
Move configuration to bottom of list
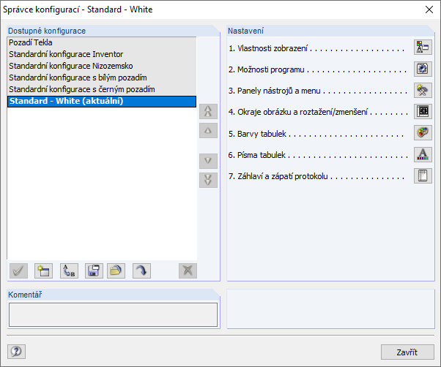click(208, 180)
